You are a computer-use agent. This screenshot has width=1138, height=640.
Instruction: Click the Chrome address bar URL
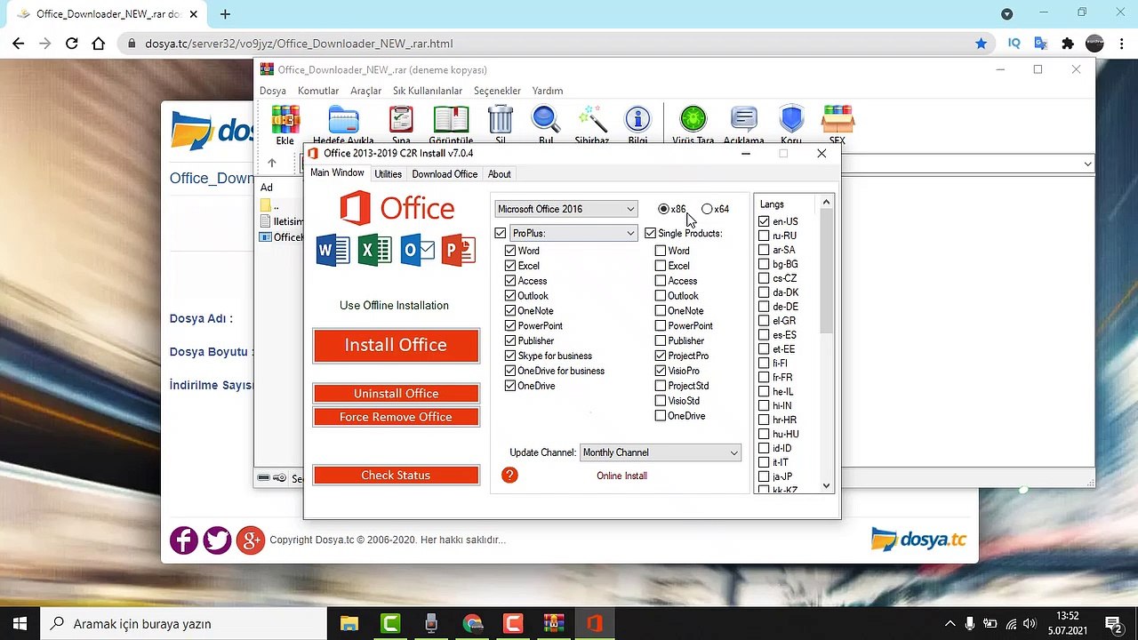[299, 44]
